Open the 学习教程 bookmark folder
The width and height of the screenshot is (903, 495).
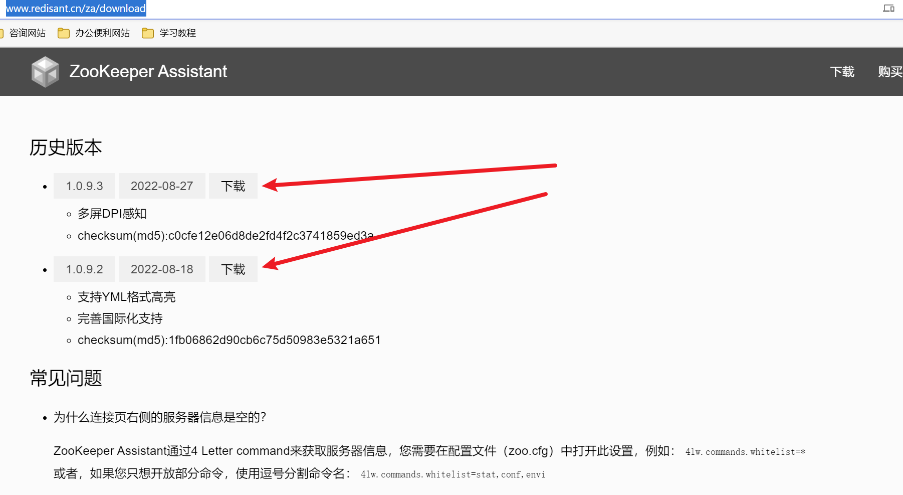(x=169, y=33)
